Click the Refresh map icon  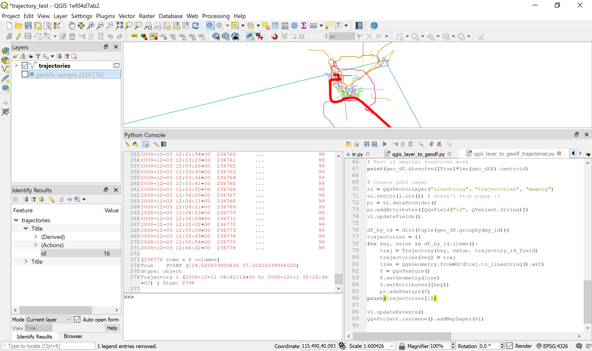(196, 25)
